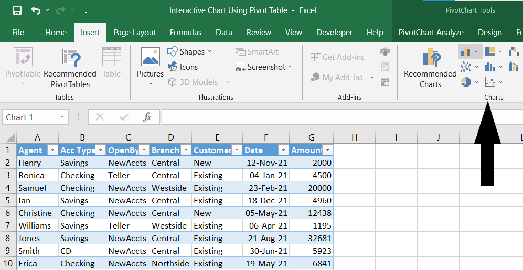Open the Date column filter dropdown
Viewport: 523px width, 270px height.
pyautogui.click(x=283, y=150)
